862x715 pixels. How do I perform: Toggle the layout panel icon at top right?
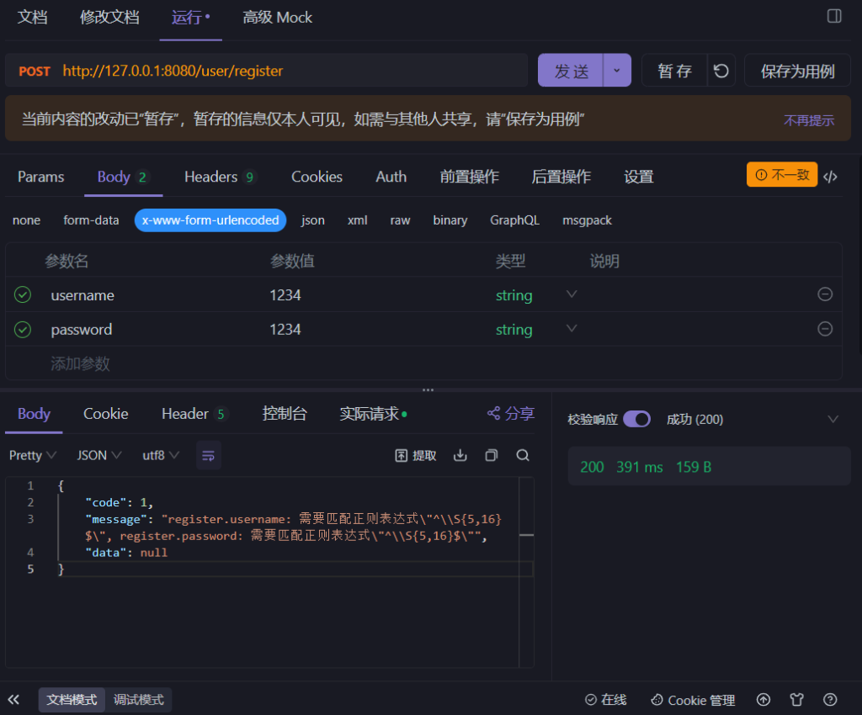click(834, 16)
